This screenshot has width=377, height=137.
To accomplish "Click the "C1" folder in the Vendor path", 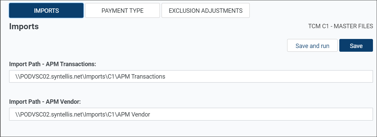I will [x=111, y=115].
